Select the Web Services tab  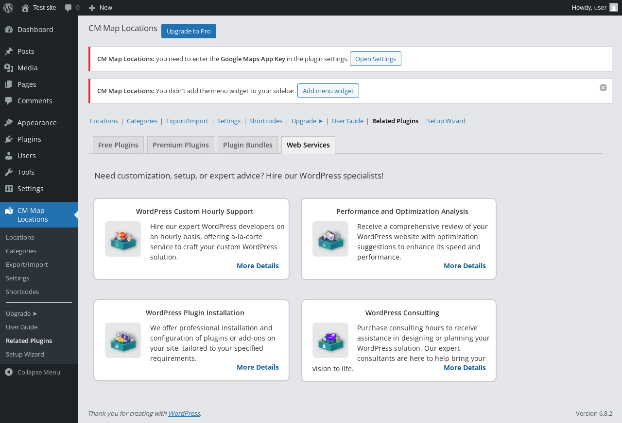coord(308,145)
